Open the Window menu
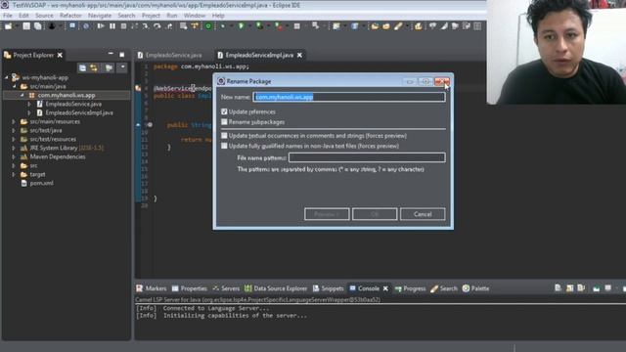 tap(195, 16)
